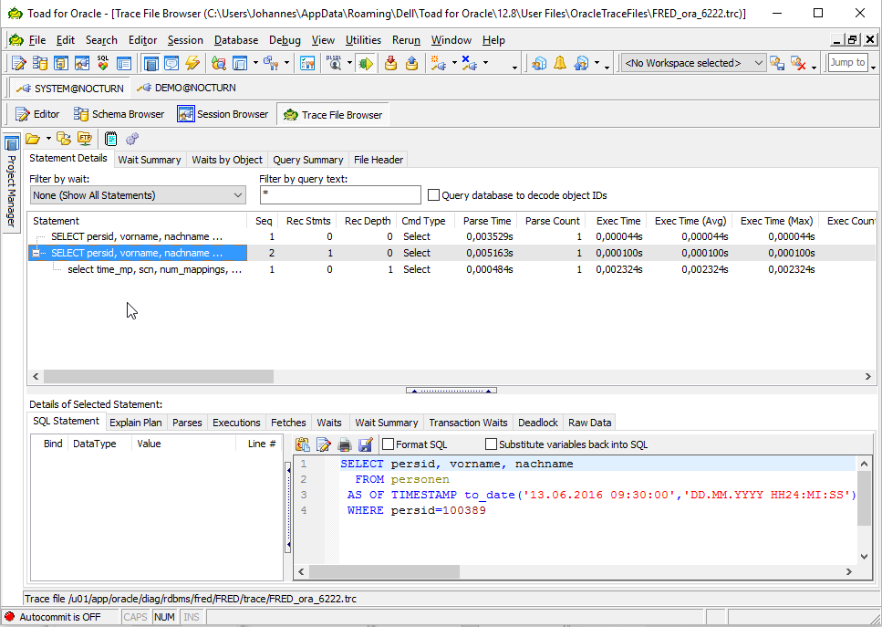882x627 pixels.
Task: Switch to Waits by Object tab
Action: 227,160
